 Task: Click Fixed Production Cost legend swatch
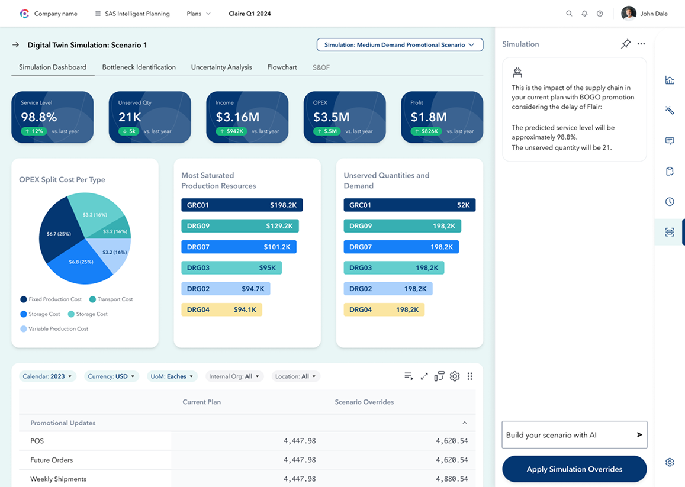[x=24, y=299]
